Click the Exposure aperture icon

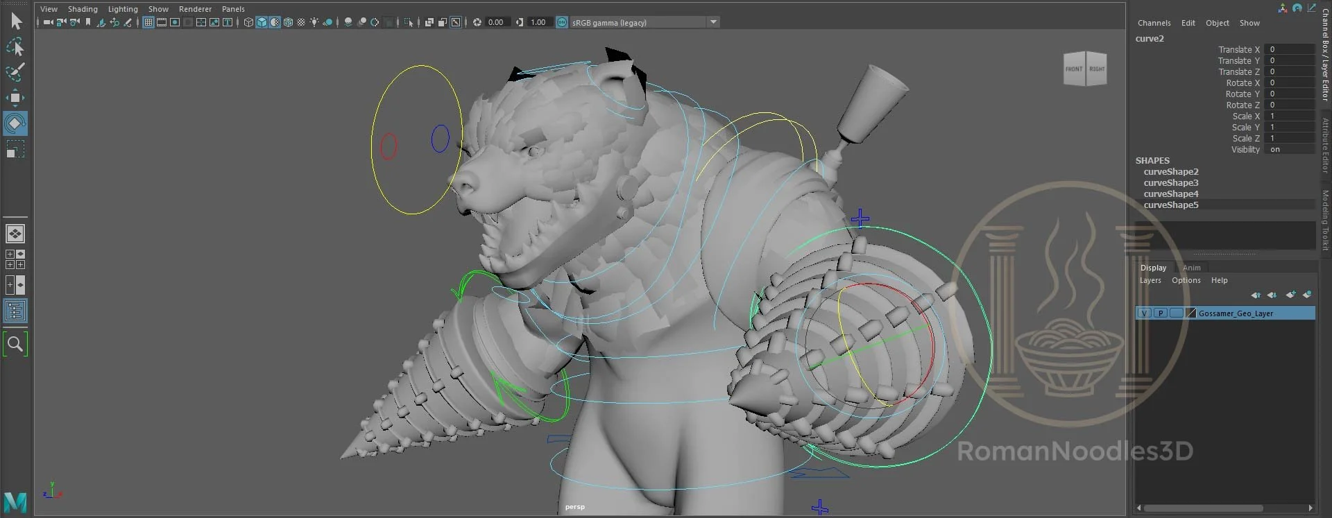coord(477,22)
